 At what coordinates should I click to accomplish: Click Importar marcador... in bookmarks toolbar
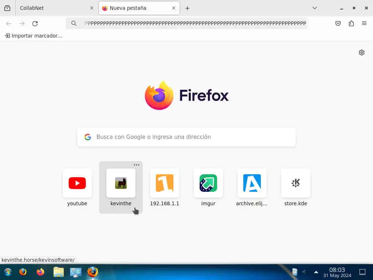(33, 36)
